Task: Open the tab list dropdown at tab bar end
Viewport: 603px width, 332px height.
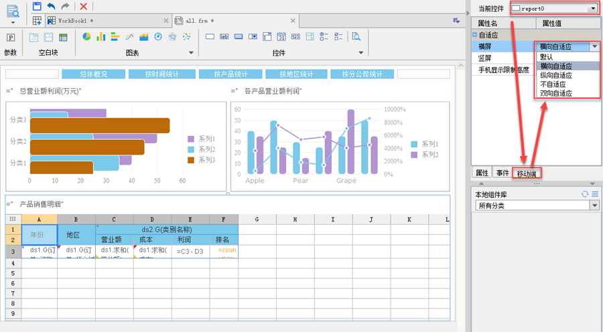Action: pos(456,21)
